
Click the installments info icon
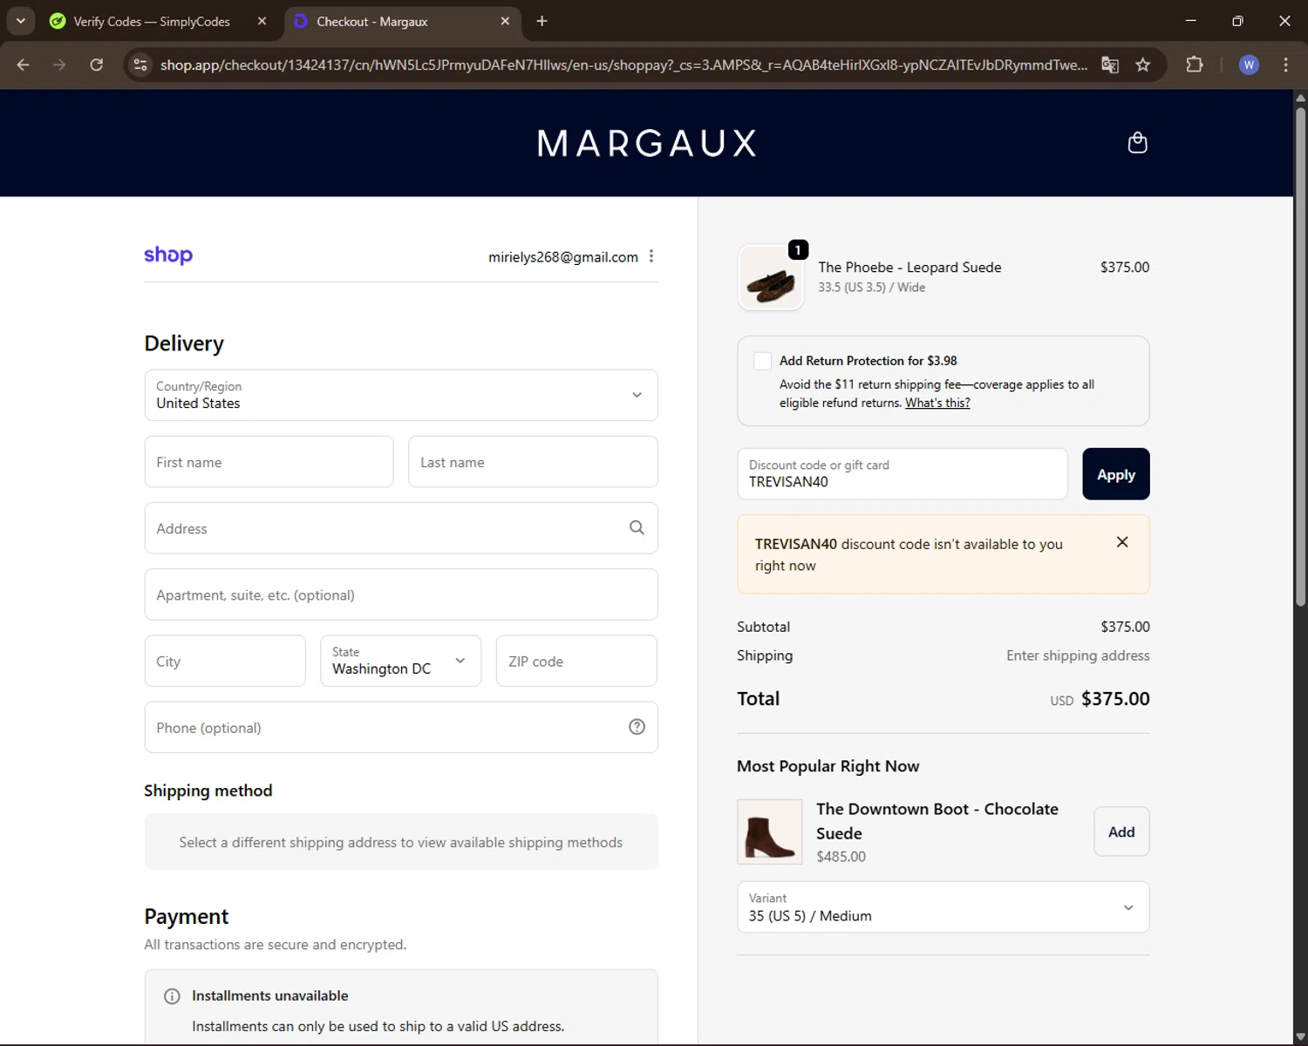(173, 996)
